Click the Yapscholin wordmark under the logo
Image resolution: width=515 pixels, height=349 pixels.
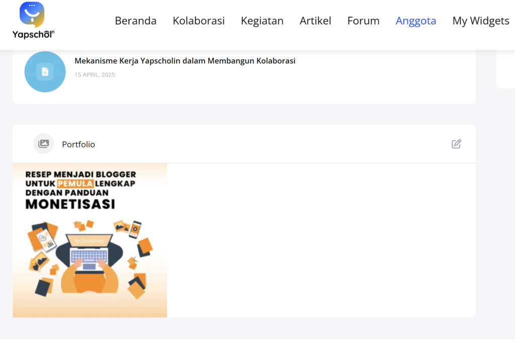click(x=33, y=34)
